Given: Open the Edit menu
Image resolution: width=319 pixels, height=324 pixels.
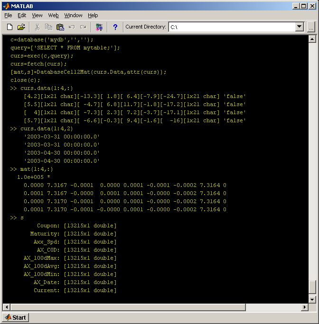Looking at the screenshot, I should [22, 15].
